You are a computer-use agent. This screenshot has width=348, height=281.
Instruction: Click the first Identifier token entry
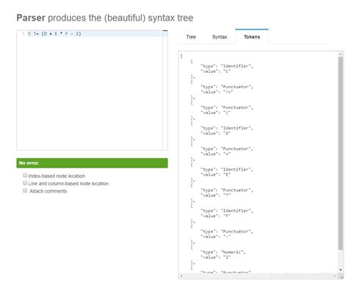pos(226,68)
